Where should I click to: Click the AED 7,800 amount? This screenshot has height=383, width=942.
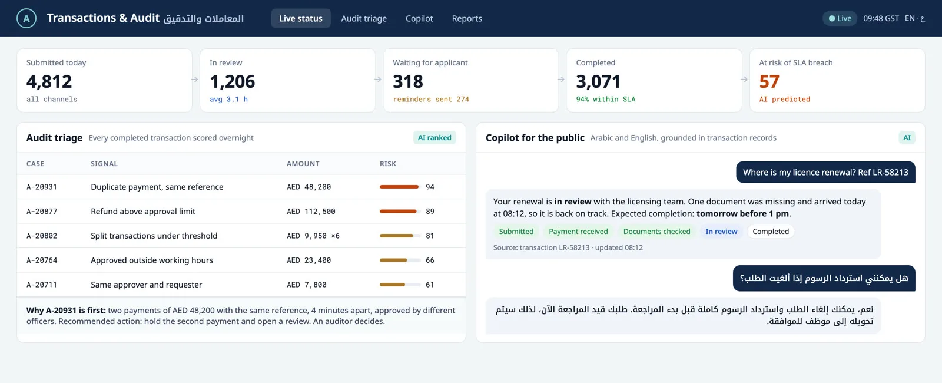tap(307, 285)
